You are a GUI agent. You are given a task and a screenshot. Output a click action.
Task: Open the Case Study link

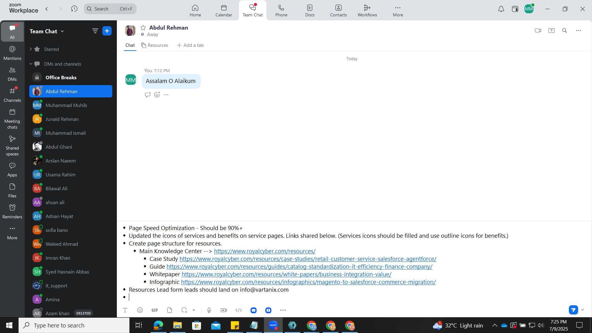pyautogui.click(x=308, y=259)
